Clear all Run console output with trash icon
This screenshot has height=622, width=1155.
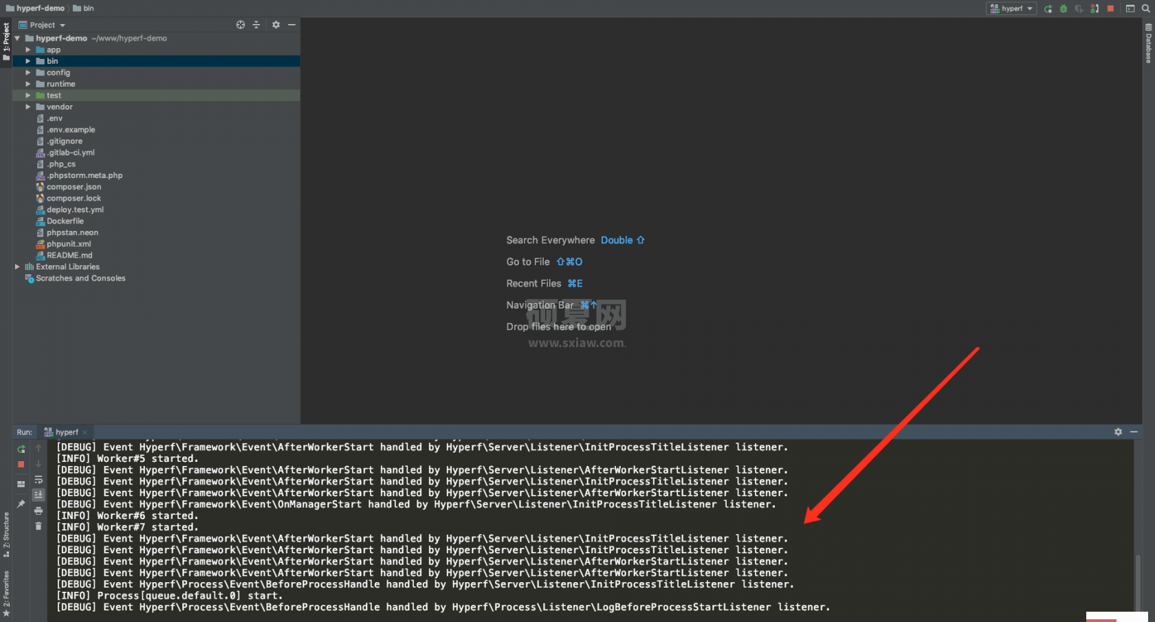click(38, 526)
